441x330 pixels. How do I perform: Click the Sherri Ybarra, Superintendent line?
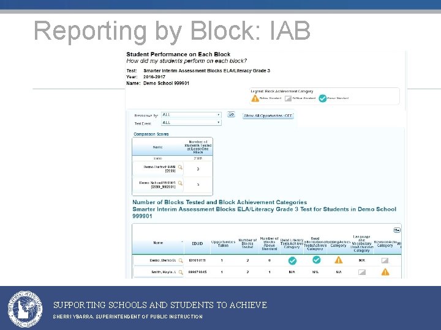(x=127, y=317)
